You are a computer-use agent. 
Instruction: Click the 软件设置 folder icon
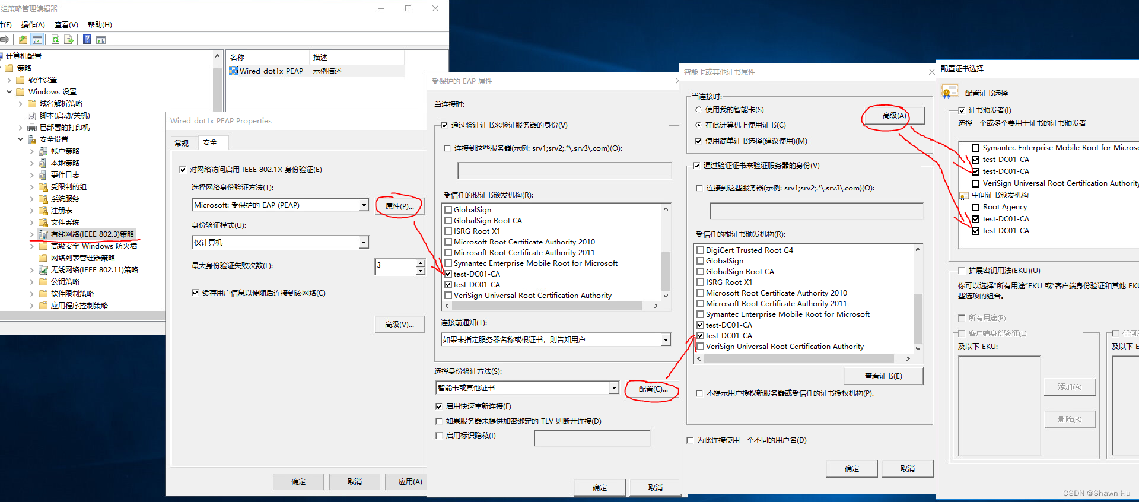20,80
